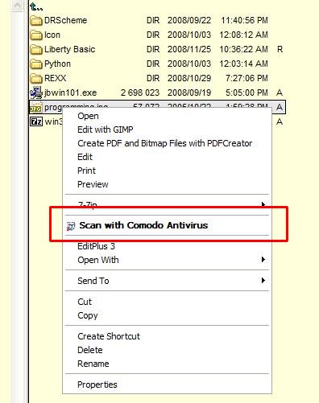Go up via the parent directory arrow icon
The height and width of the screenshot is (403, 319).
point(36,6)
